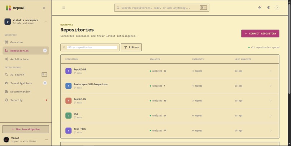Click the AI Search magnifier icon
This screenshot has width=291, height=146.
click(6, 74)
